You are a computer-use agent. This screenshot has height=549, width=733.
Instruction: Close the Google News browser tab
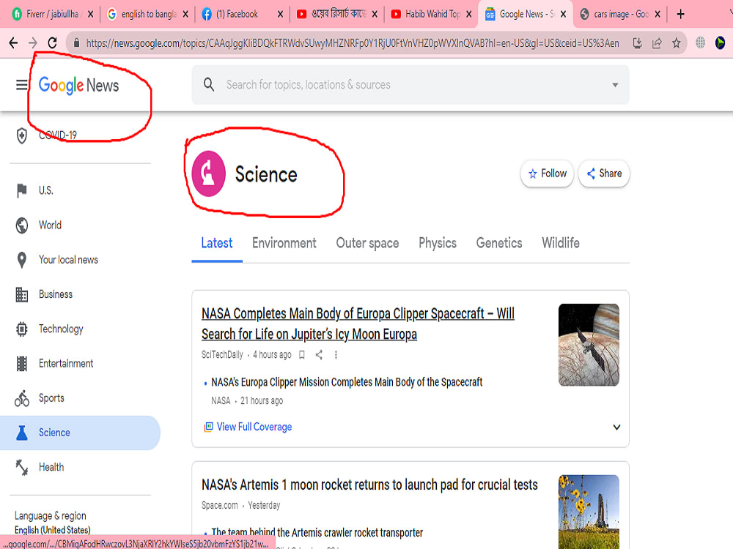(x=563, y=14)
